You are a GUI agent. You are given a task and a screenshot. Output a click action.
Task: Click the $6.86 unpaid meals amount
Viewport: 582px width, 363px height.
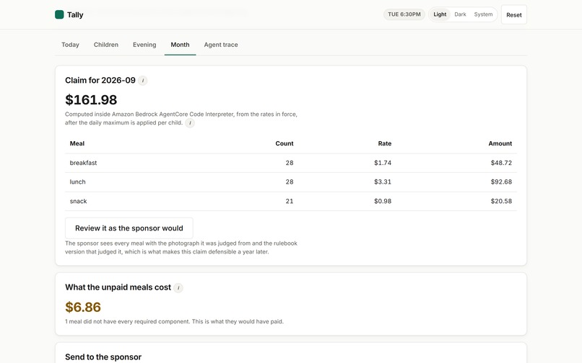click(x=83, y=307)
